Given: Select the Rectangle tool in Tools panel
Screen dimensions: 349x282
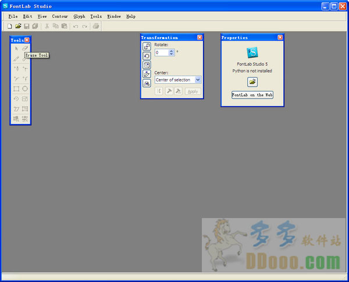Looking at the screenshot, I should pyautogui.click(x=16, y=88).
